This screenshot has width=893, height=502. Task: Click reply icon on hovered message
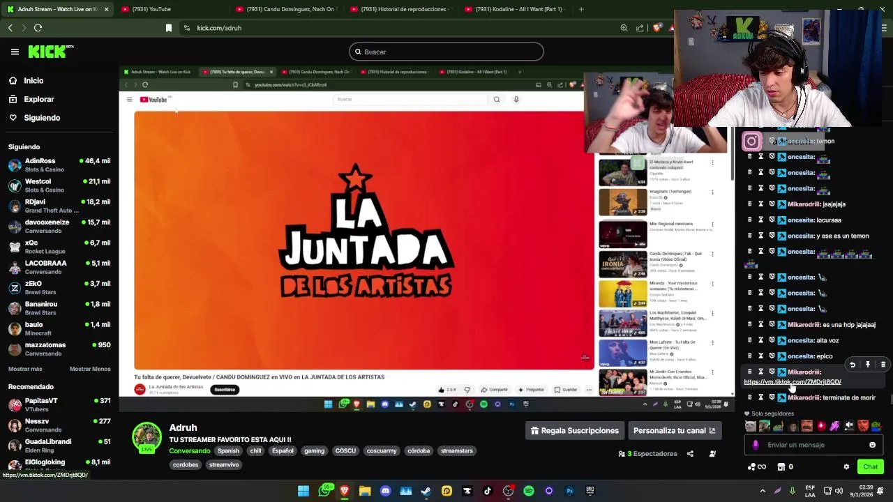[x=853, y=365]
